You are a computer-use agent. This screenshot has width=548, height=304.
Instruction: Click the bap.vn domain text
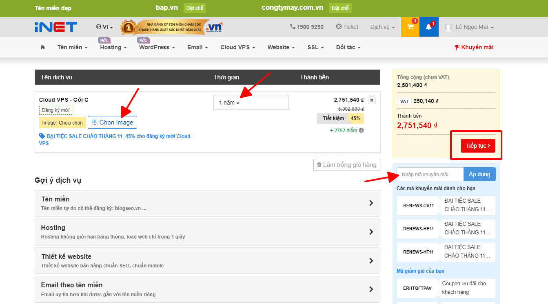166,8
